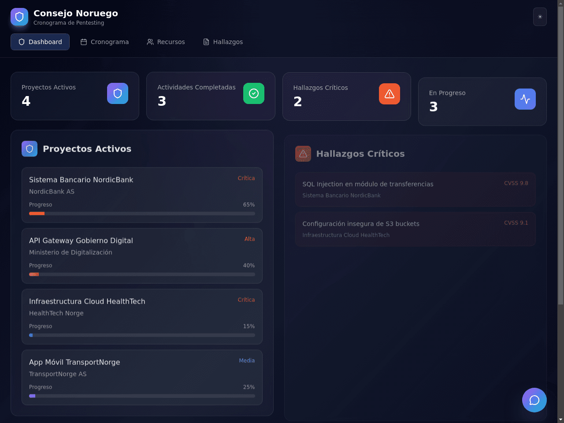This screenshot has width=564, height=423.
Task: Click the activity pulse icon in En Progreso card
Action: coord(525,99)
